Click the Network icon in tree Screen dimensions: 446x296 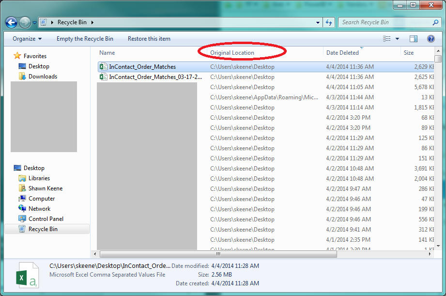22,209
